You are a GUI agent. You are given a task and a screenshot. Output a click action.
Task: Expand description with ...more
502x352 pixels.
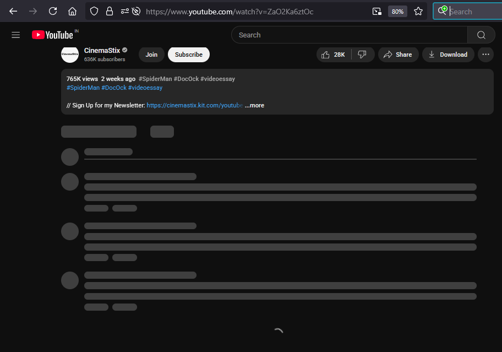(x=254, y=105)
